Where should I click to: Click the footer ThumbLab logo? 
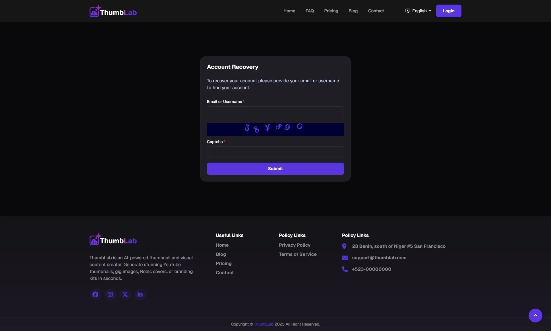click(113, 240)
